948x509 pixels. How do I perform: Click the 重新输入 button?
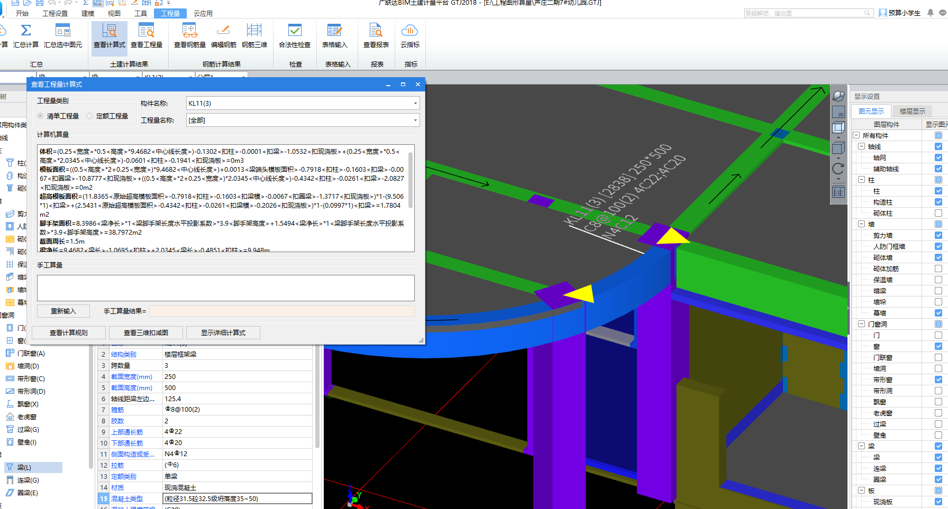tap(63, 311)
